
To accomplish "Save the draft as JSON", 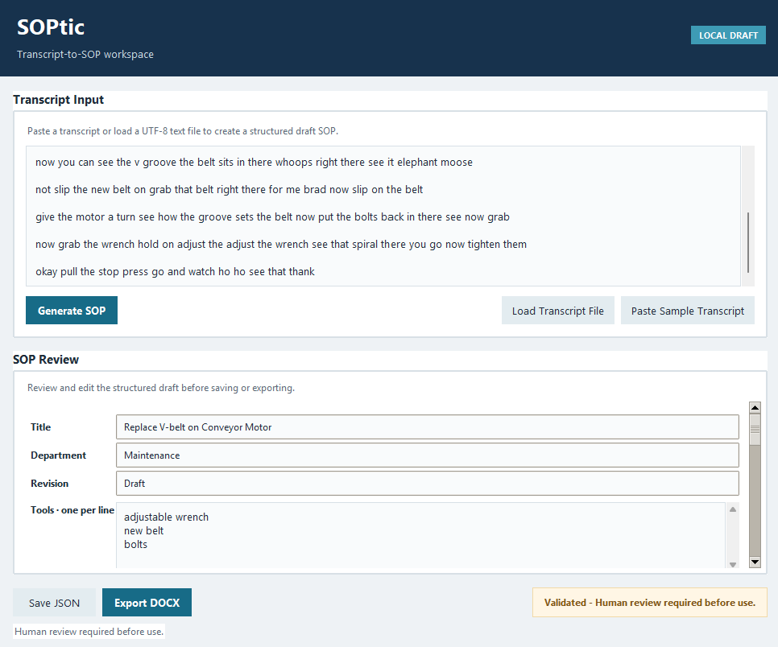I will pyautogui.click(x=54, y=603).
